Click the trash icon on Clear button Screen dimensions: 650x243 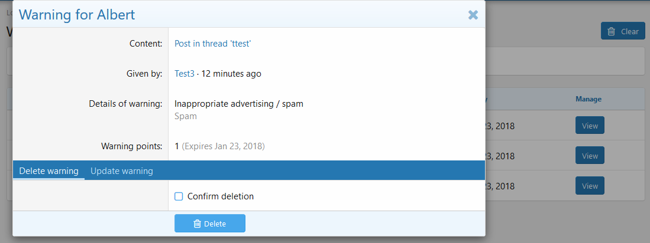click(612, 31)
